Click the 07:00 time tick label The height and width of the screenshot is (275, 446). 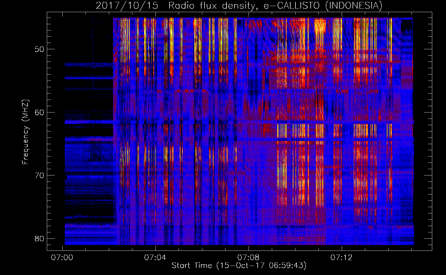[62, 258]
